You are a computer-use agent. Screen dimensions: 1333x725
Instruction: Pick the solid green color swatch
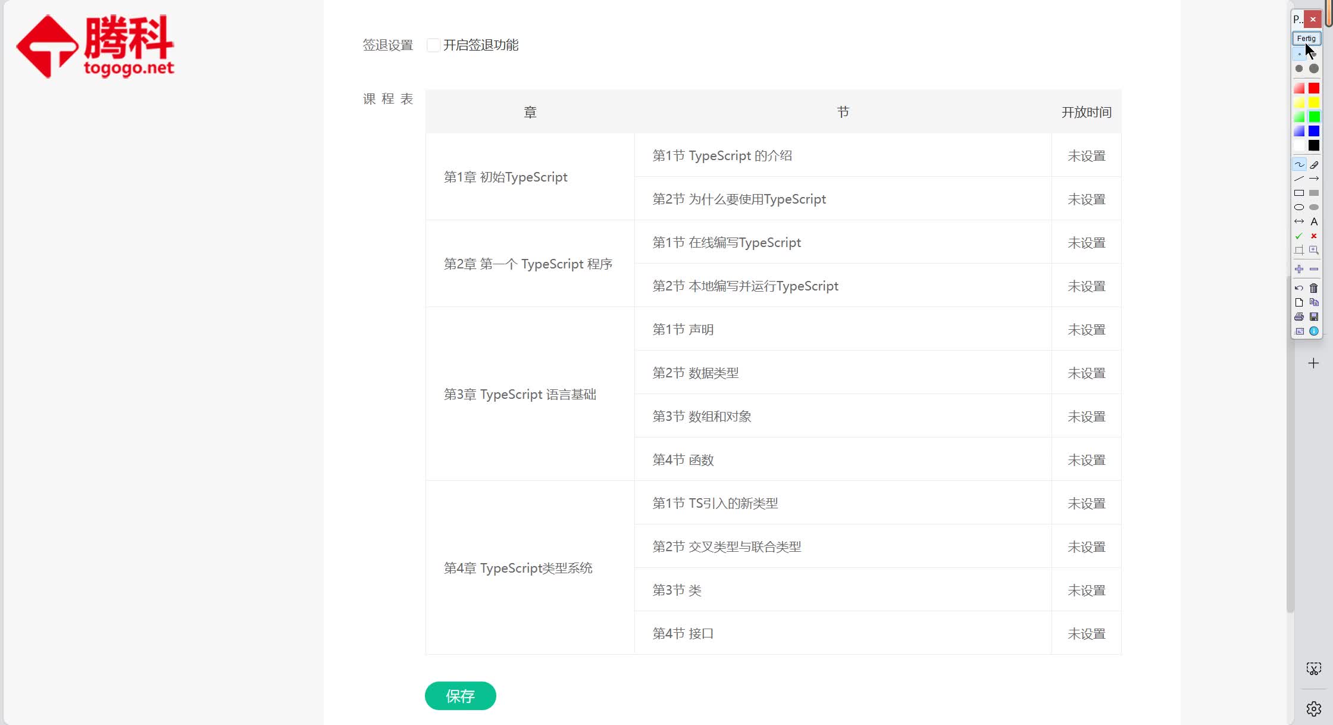[1314, 117]
